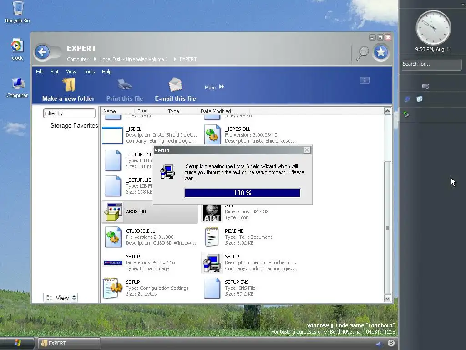Click scrollbar down arrow in file list
466x350 pixels.
pyautogui.click(x=388, y=298)
